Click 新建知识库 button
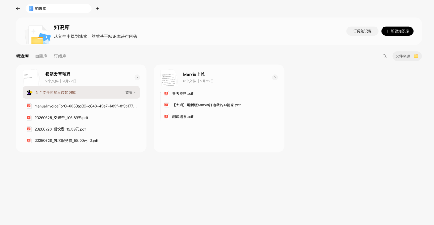Image resolution: width=434 pixels, height=225 pixels. click(397, 31)
